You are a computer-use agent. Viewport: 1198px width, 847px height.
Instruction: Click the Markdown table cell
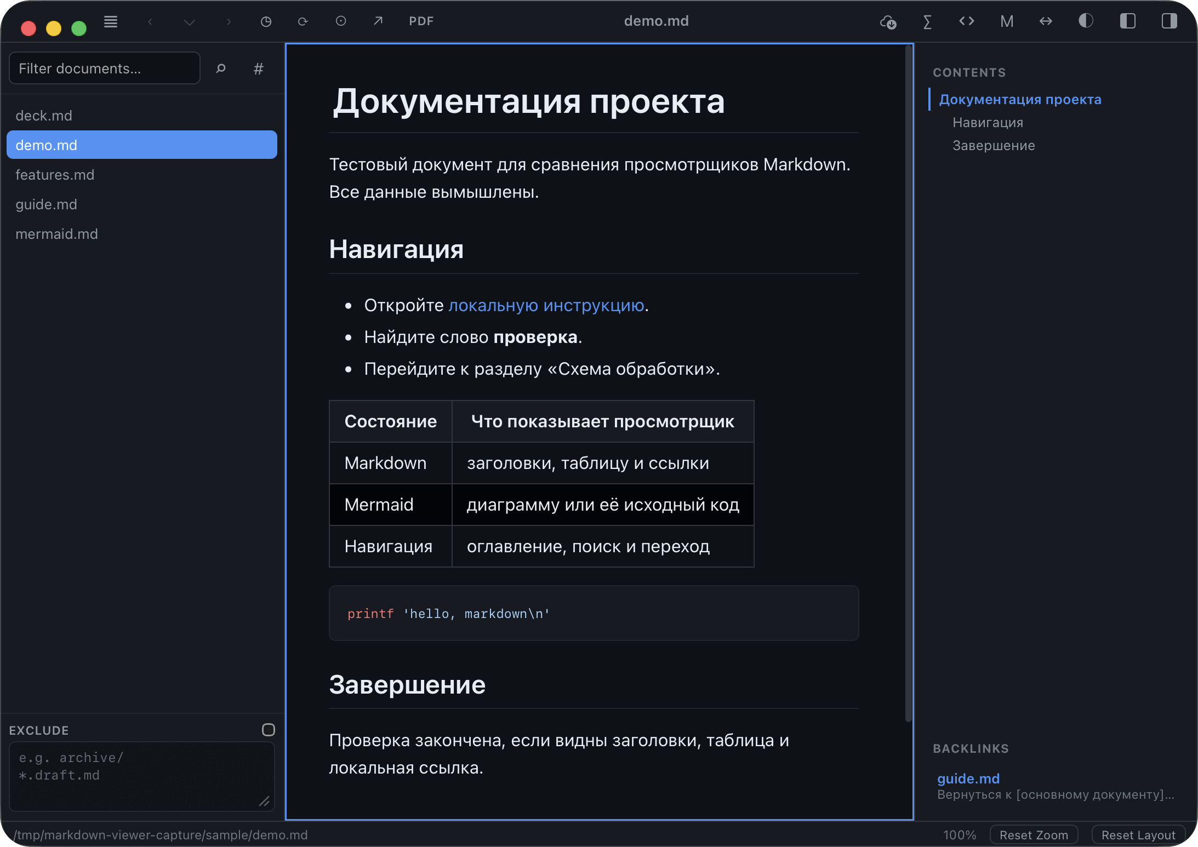[x=390, y=463]
